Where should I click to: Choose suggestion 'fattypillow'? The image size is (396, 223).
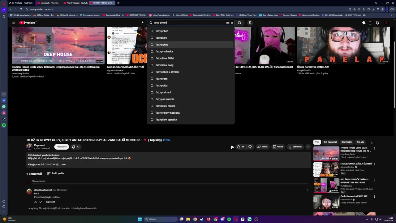(191, 38)
